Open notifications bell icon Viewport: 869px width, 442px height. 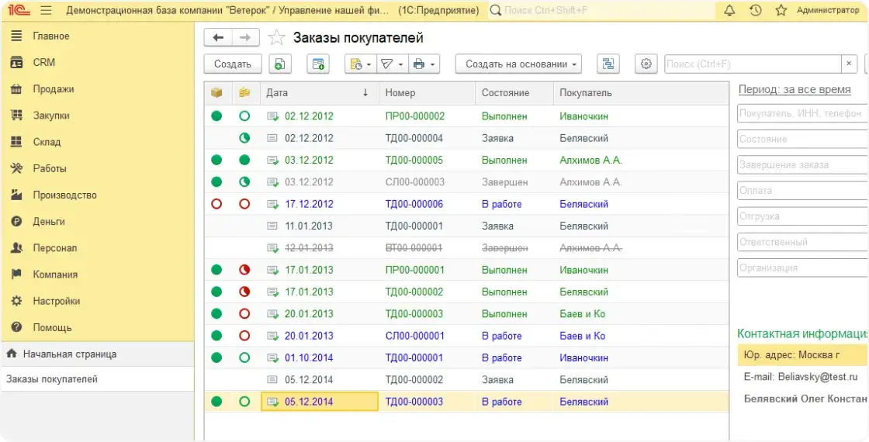click(729, 11)
